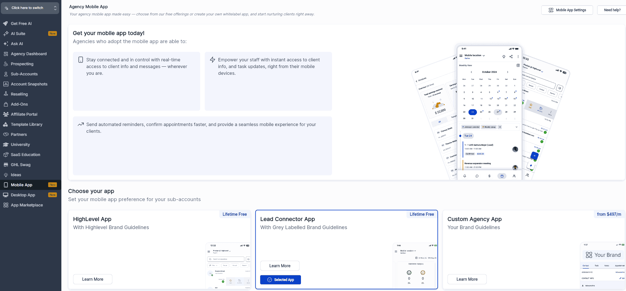Viewport: 626px width, 291px height.
Task: Click the Partners handshake icon
Action: [x=6, y=134]
